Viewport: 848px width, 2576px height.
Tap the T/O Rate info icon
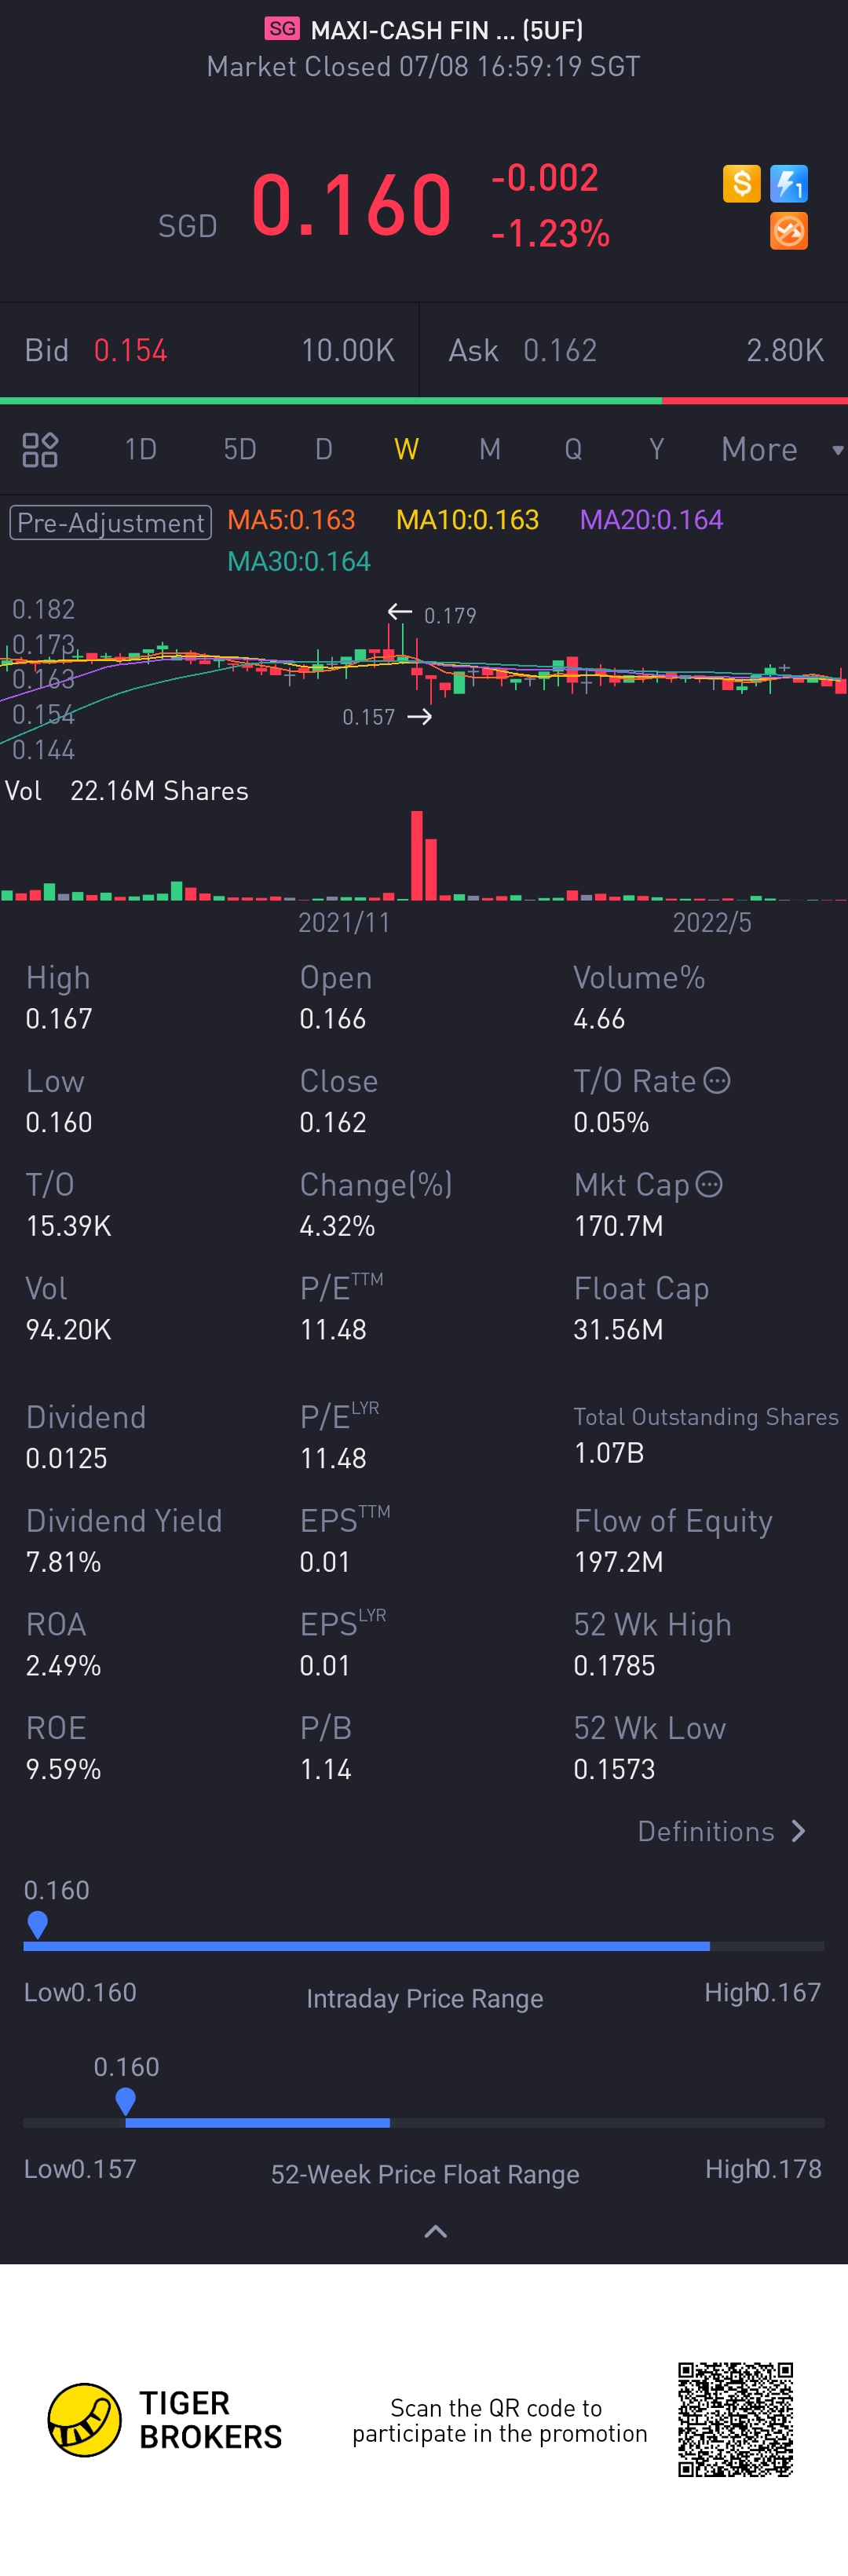[x=717, y=1081]
